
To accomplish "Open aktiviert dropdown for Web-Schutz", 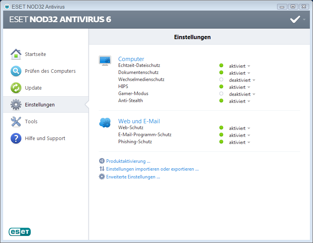I will pos(240,128).
